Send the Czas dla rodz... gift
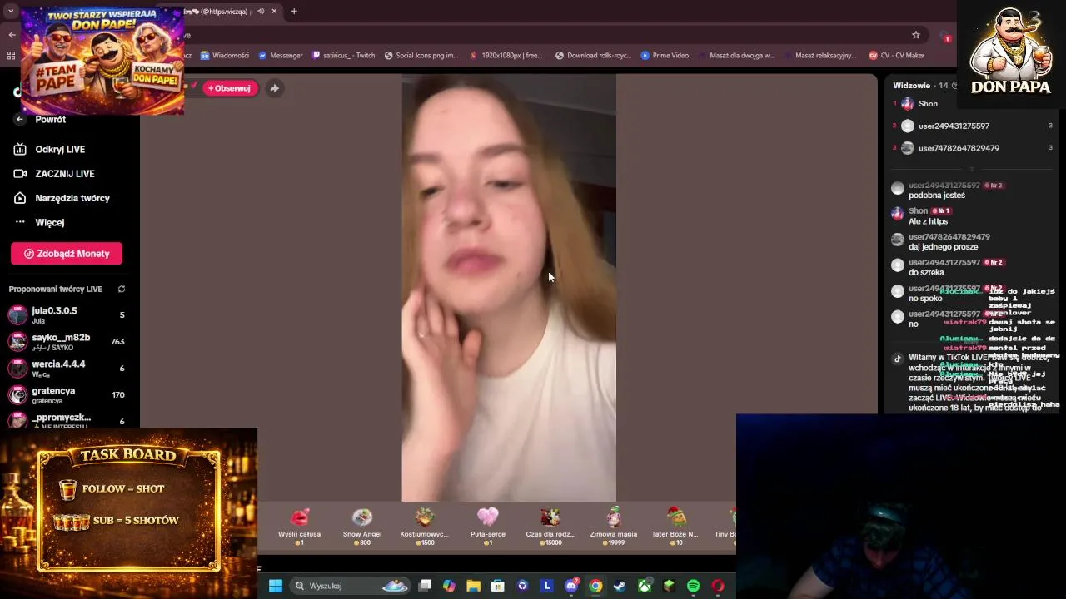Viewport: 1066px width, 599px height. pyautogui.click(x=550, y=527)
